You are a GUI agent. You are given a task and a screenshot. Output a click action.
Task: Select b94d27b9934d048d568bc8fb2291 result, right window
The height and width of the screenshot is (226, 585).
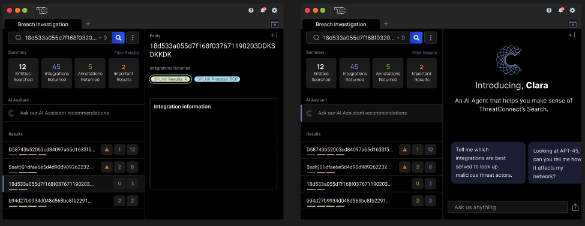371,201
